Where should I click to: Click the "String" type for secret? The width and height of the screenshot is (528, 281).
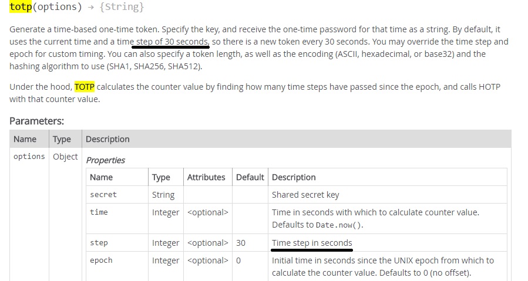pyautogui.click(x=163, y=195)
